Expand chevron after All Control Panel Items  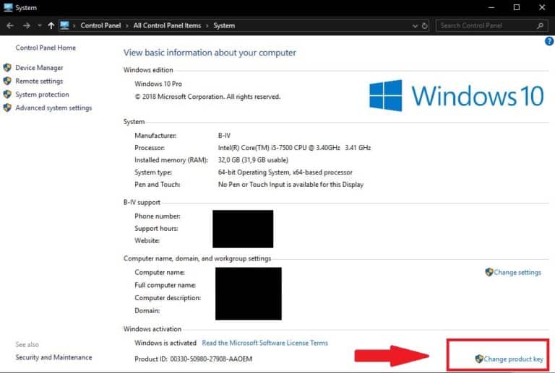[x=207, y=25]
